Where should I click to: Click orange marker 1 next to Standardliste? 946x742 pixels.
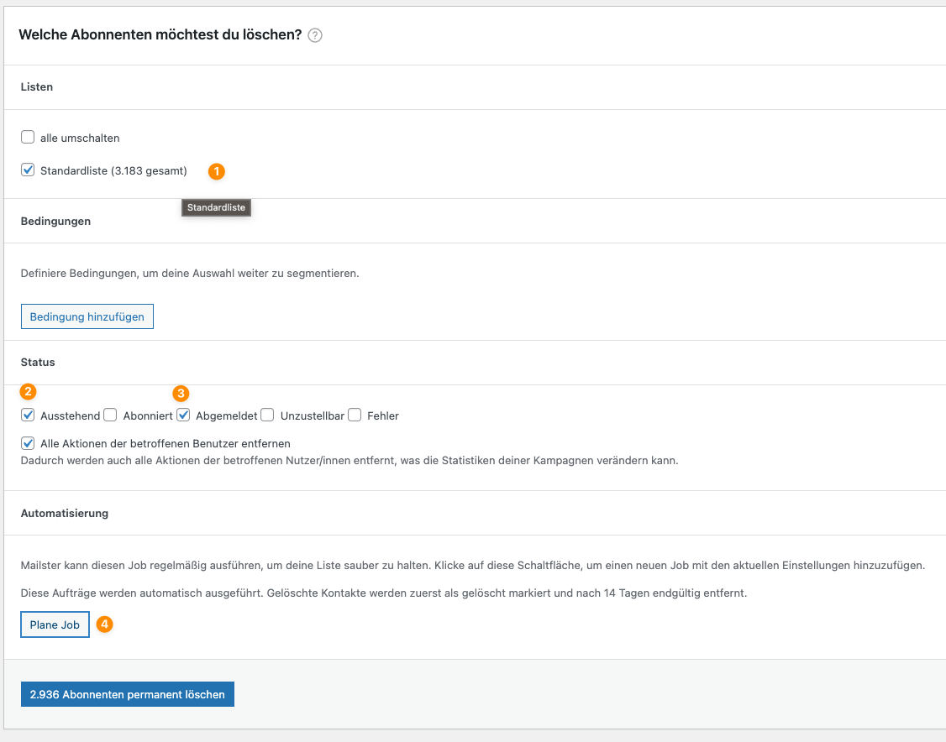tap(217, 171)
